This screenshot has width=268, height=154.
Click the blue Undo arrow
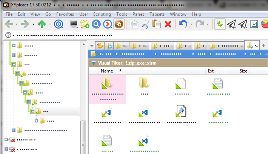[183, 24]
